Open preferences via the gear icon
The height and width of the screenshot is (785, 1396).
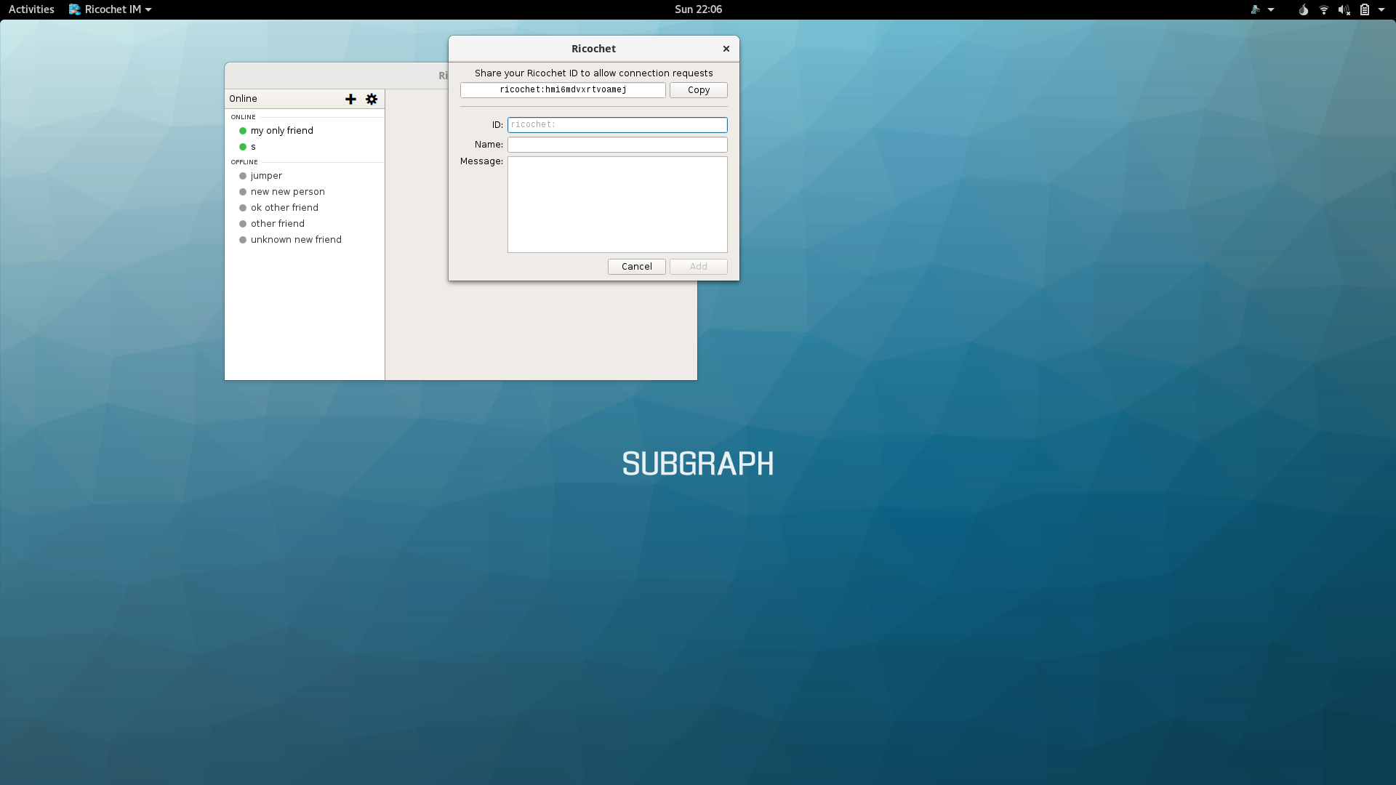pos(372,99)
